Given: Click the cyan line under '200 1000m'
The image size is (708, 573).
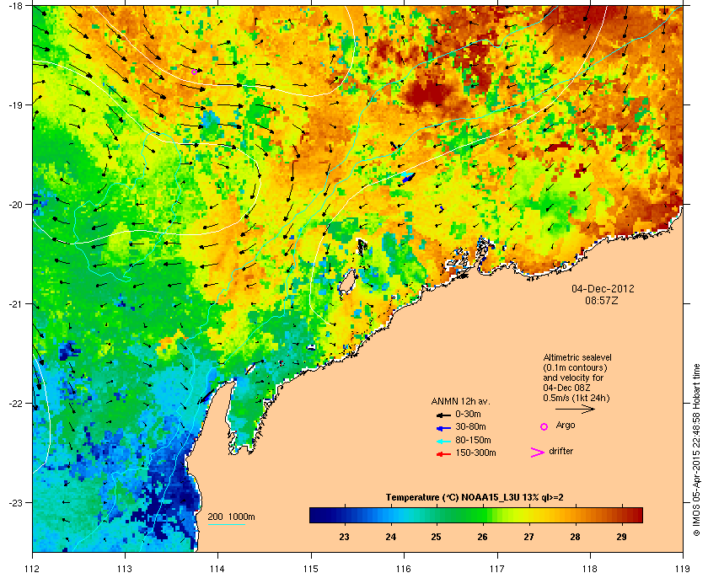Looking at the screenshot, I should click(227, 525).
